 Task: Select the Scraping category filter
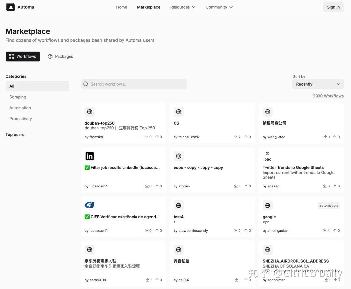point(18,97)
